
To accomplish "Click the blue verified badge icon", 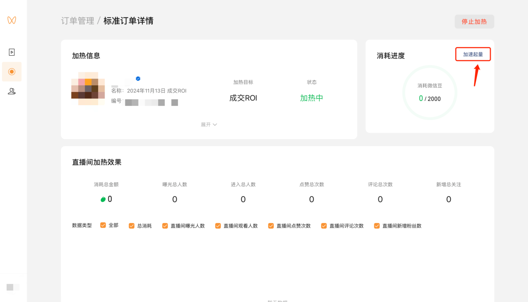I will click(x=138, y=78).
